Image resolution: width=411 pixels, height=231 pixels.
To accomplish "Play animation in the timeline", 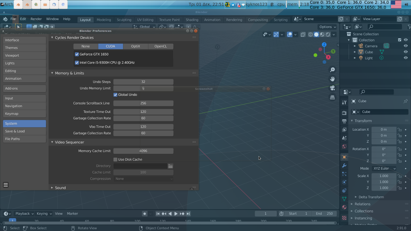I will pyautogui.click(x=176, y=214).
